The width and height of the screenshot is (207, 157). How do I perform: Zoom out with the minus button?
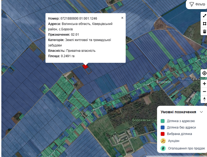pyautogui.click(x=204, y=92)
